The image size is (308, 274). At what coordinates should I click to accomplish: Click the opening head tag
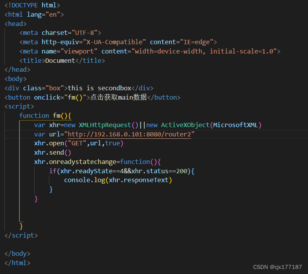click(x=16, y=24)
